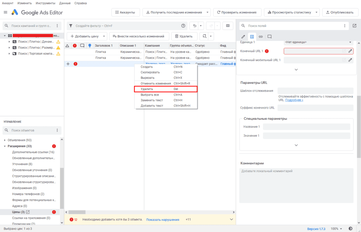Undo the last change
This screenshot has height=232, width=361.
[x=195, y=26]
